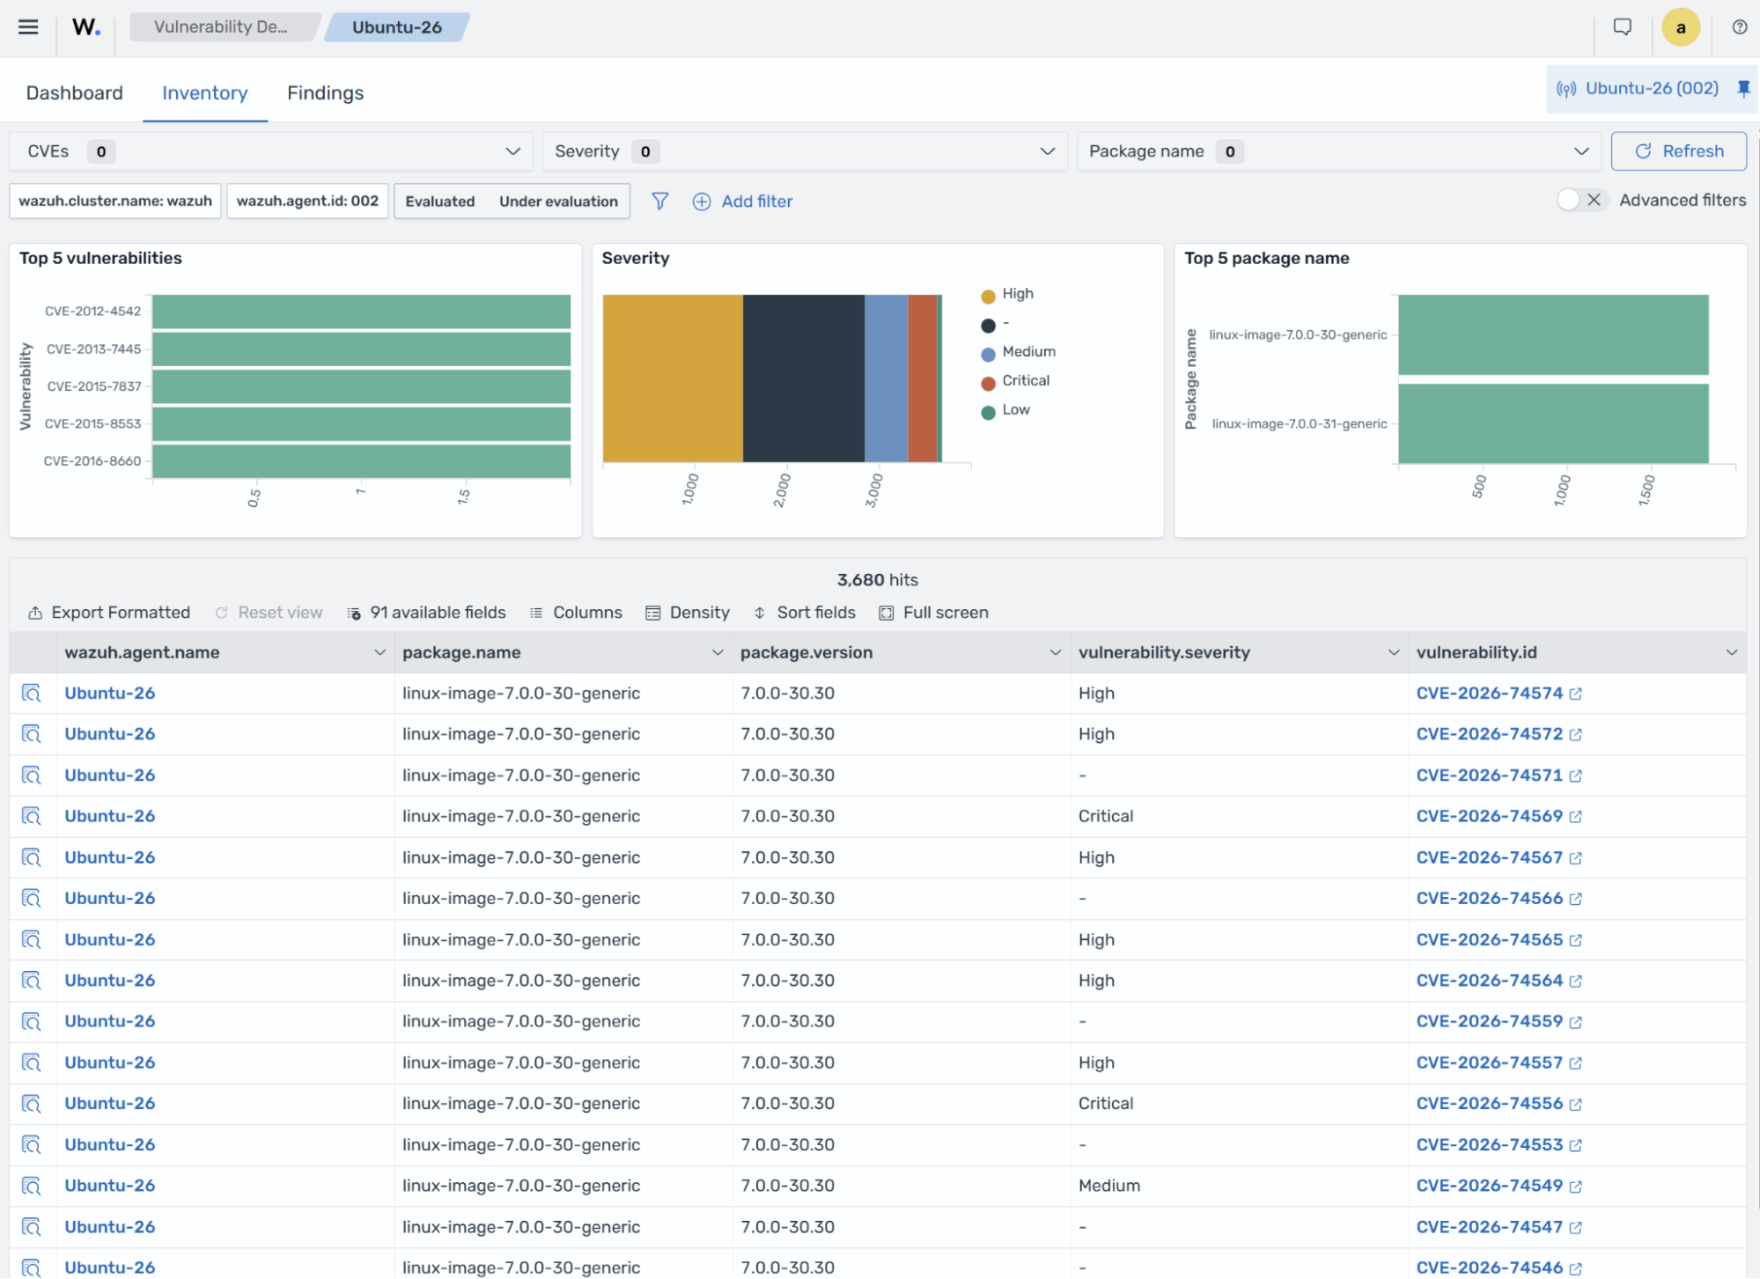Expand the Package name filter dropdown
Viewport: 1760px width, 1279px height.
tap(1339, 151)
